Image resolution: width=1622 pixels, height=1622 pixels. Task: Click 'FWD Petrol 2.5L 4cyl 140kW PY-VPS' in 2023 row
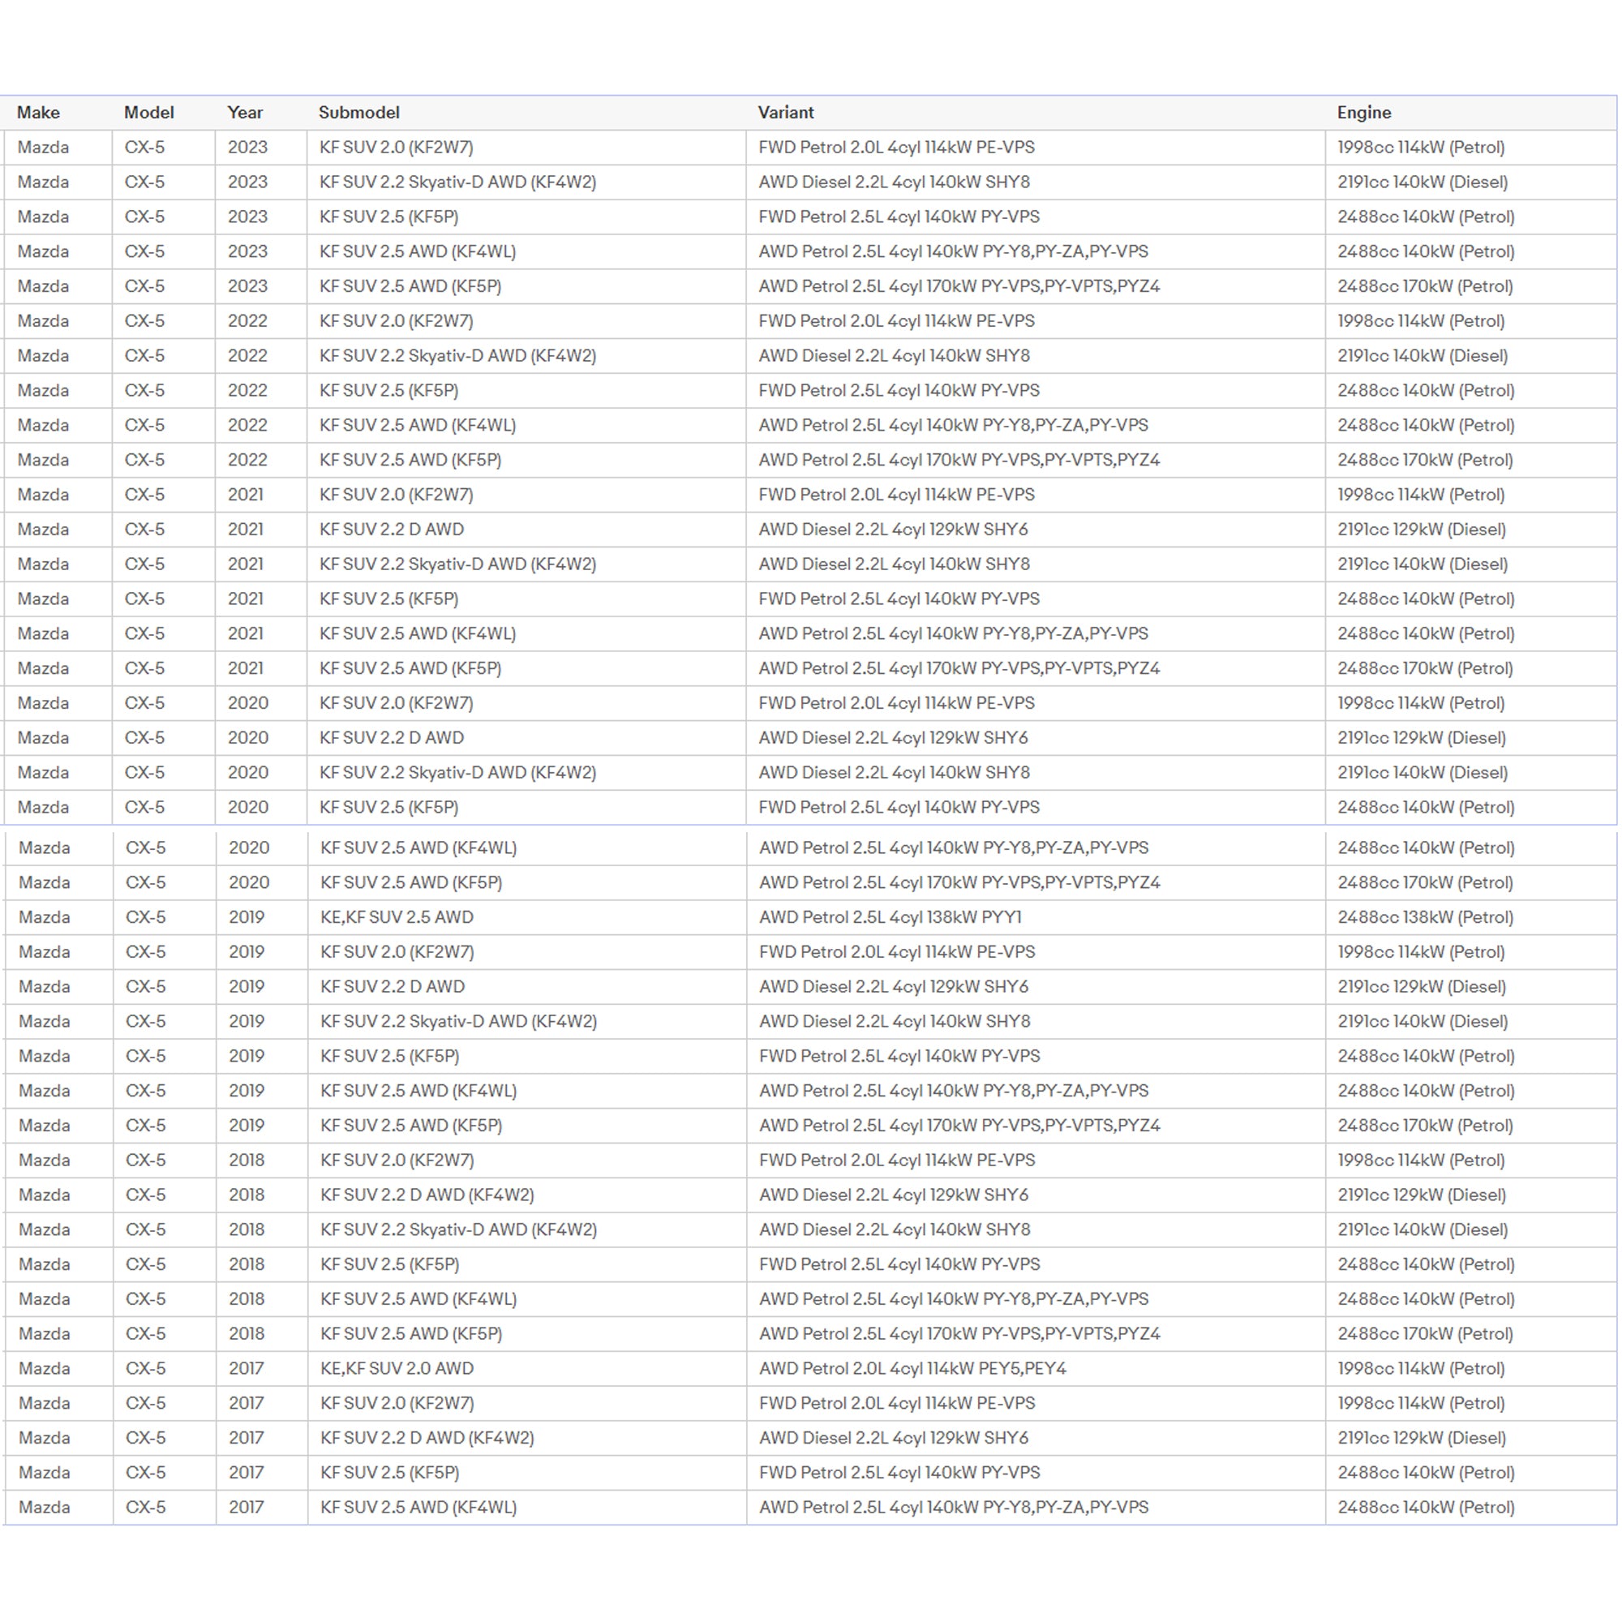899,217
